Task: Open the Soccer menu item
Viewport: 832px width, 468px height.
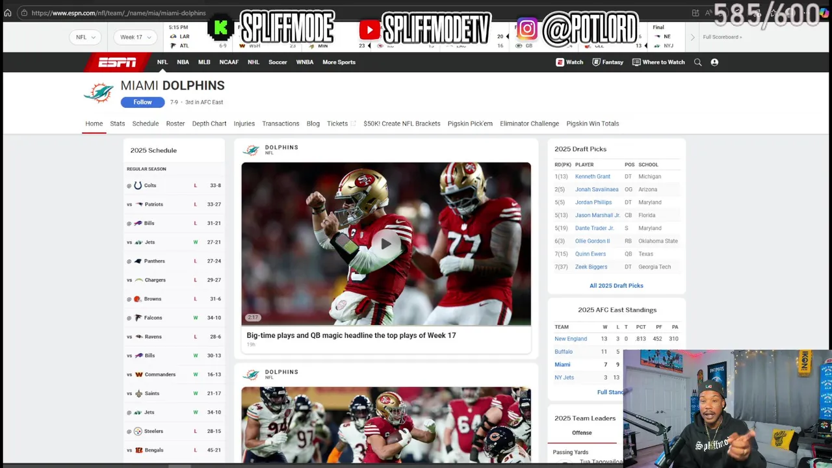Action: point(278,62)
